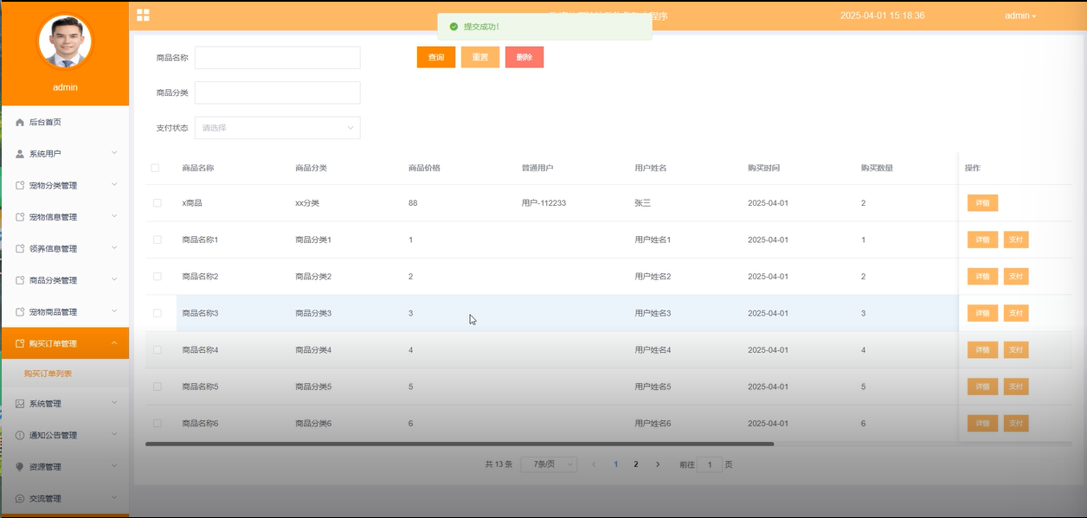Click the grid menu toggle icon in header
Image resolution: width=1087 pixels, height=518 pixels.
(x=143, y=15)
